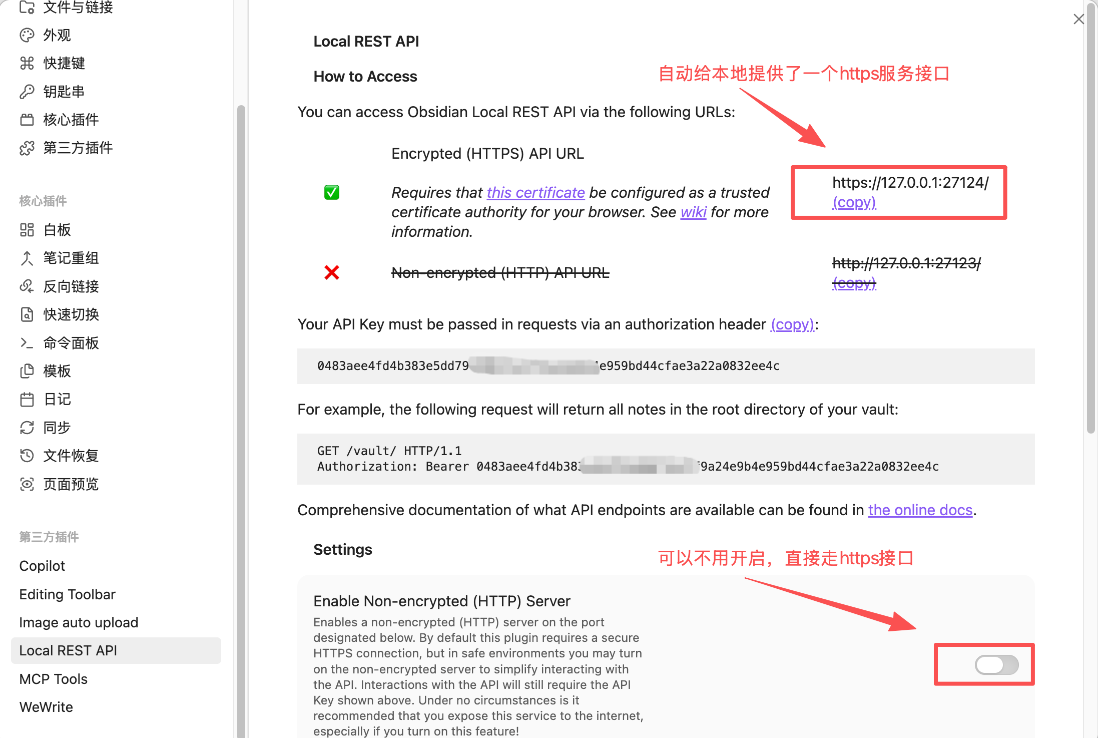This screenshot has width=1098, height=738.
Task: Click the 页面预览 eye-scan icon
Action: (27, 484)
